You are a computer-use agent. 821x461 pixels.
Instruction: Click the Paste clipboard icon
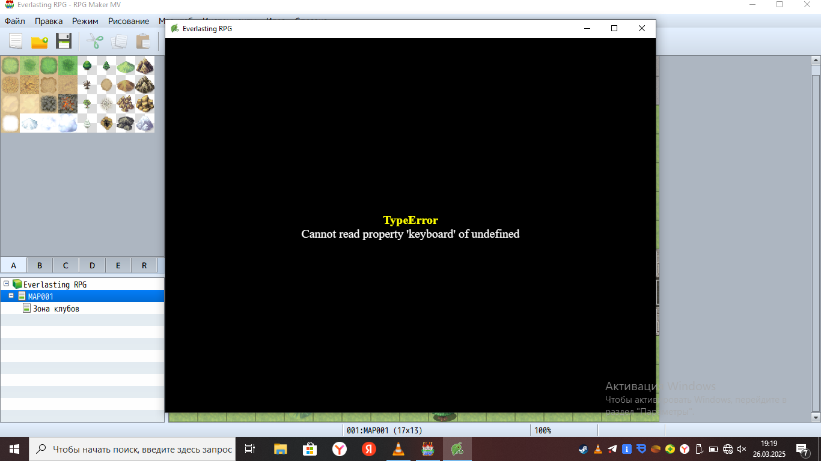(x=143, y=41)
